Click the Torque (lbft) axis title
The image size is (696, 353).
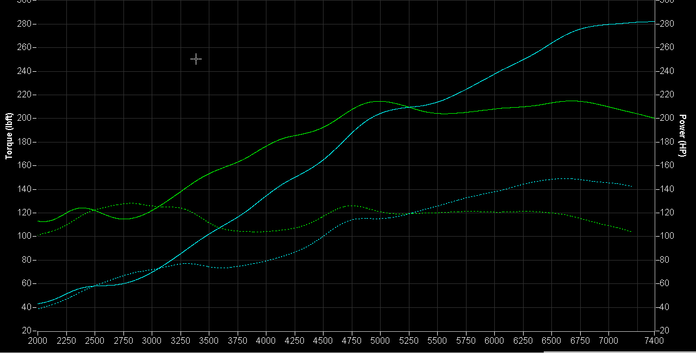click(x=9, y=137)
